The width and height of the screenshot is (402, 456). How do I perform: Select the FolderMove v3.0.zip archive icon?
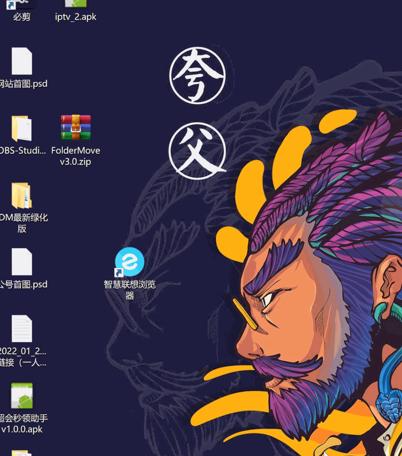click(x=76, y=128)
